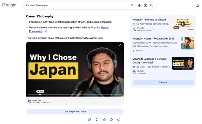
Task: Open the Google logo homepage
Action: 9,5
